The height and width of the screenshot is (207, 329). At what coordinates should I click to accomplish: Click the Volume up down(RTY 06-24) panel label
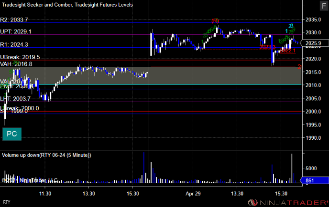[x=46, y=155]
